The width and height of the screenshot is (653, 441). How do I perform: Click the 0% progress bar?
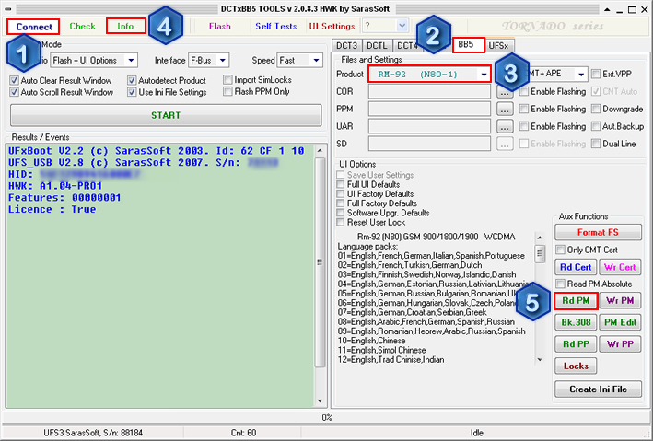tap(326, 417)
